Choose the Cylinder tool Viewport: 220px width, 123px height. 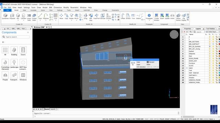point(23,16)
